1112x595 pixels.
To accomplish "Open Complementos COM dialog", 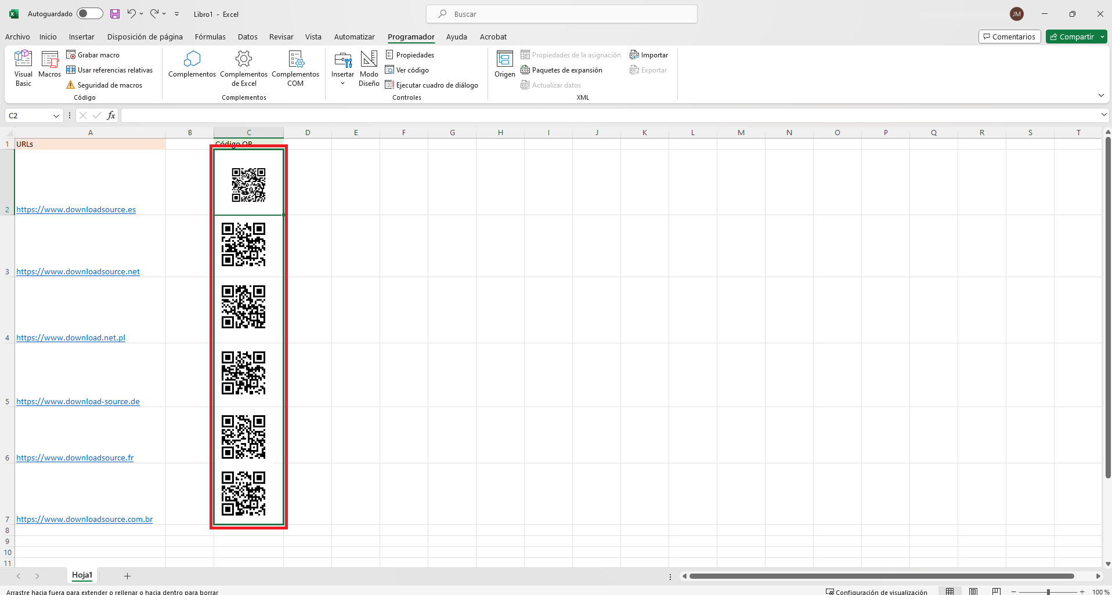I will tap(295, 68).
